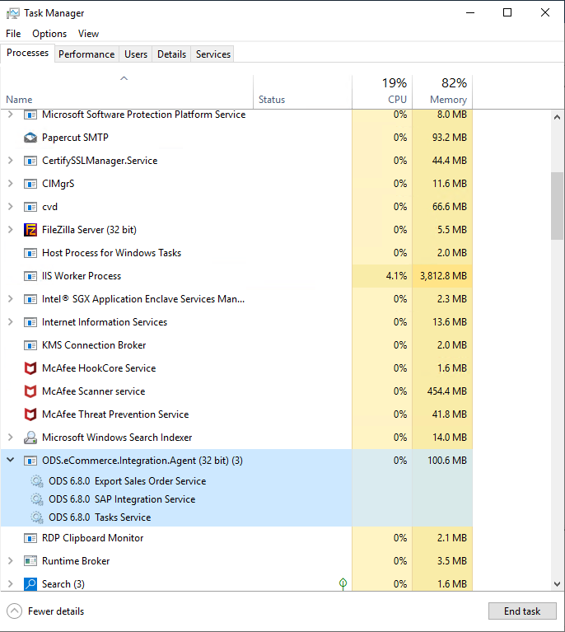Click the green leaf status icon for Search
Viewport: 565px width, 632px height.
click(x=343, y=583)
